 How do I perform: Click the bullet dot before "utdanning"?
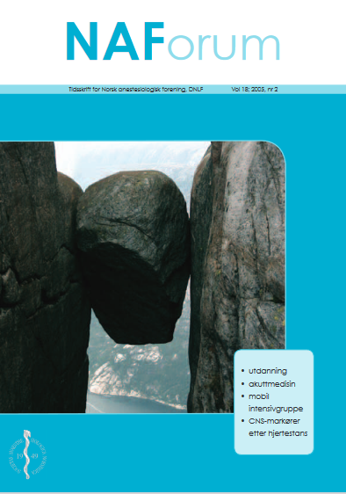pos(242,371)
